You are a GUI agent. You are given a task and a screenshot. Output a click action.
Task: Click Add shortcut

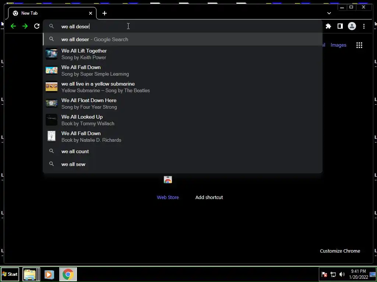pyautogui.click(x=209, y=197)
